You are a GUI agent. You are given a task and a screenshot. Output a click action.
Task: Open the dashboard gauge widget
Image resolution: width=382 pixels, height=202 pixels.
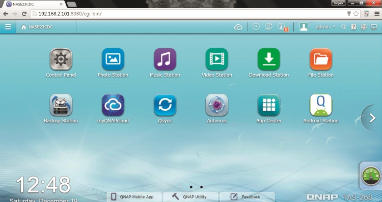click(371, 176)
